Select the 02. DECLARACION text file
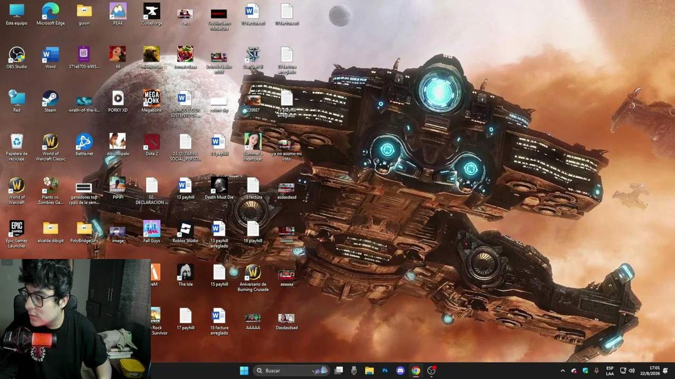The image size is (675, 379). pyautogui.click(x=151, y=191)
